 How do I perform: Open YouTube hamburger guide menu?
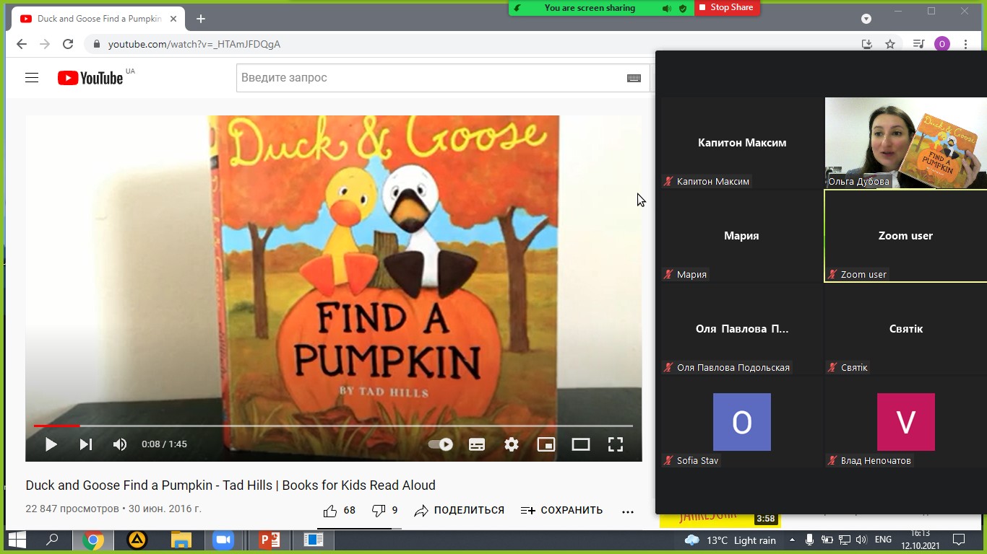(x=32, y=78)
